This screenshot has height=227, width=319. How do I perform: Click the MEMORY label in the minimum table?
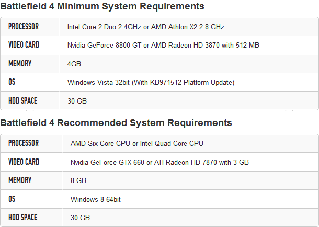[20, 64]
